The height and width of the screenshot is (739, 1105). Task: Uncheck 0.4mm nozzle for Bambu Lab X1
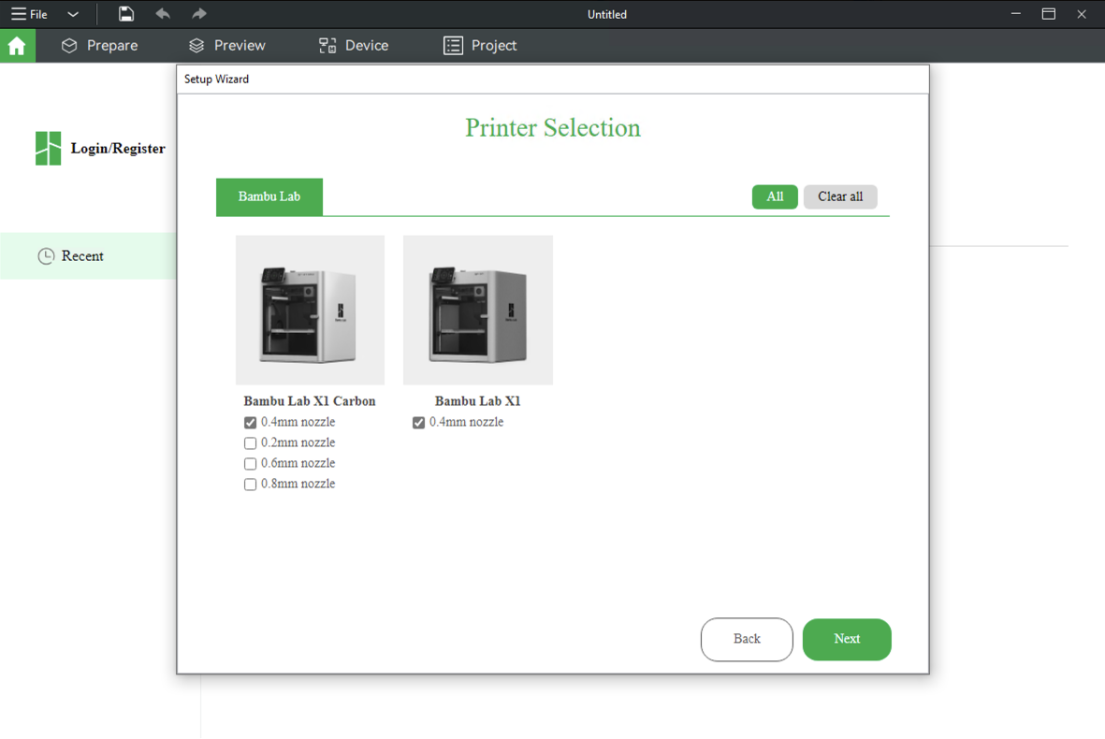(x=418, y=423)
